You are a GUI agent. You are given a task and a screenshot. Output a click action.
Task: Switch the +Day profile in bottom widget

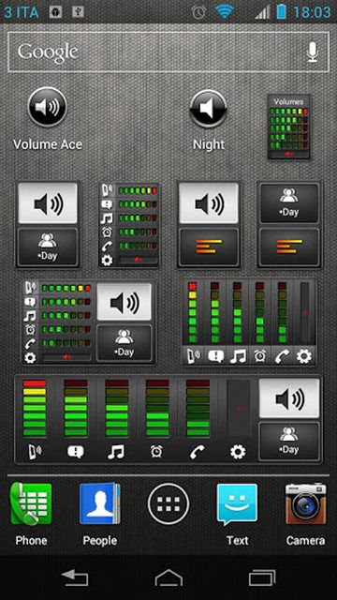click(x=289, y=441)
